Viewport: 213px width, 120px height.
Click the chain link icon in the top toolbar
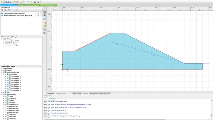pos(21,2)
